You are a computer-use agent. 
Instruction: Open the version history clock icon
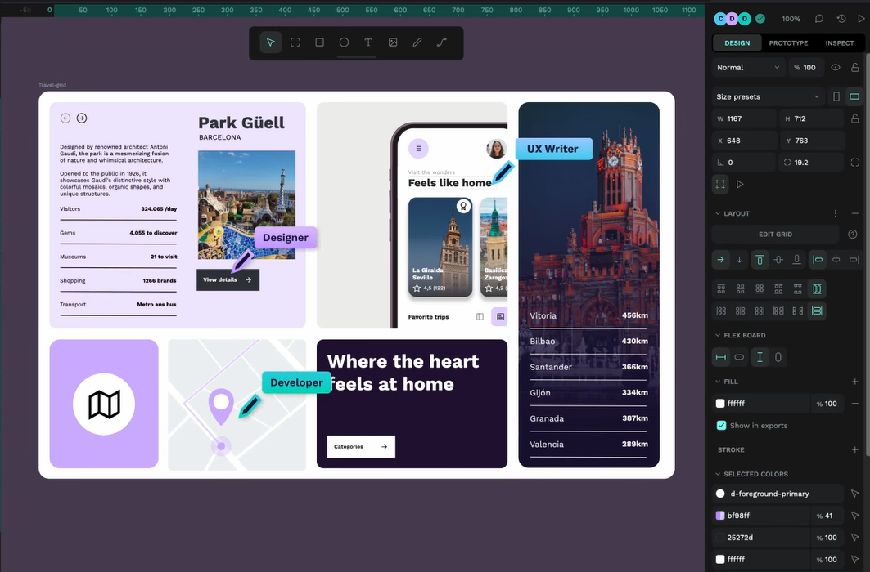[x=841, y=19]
